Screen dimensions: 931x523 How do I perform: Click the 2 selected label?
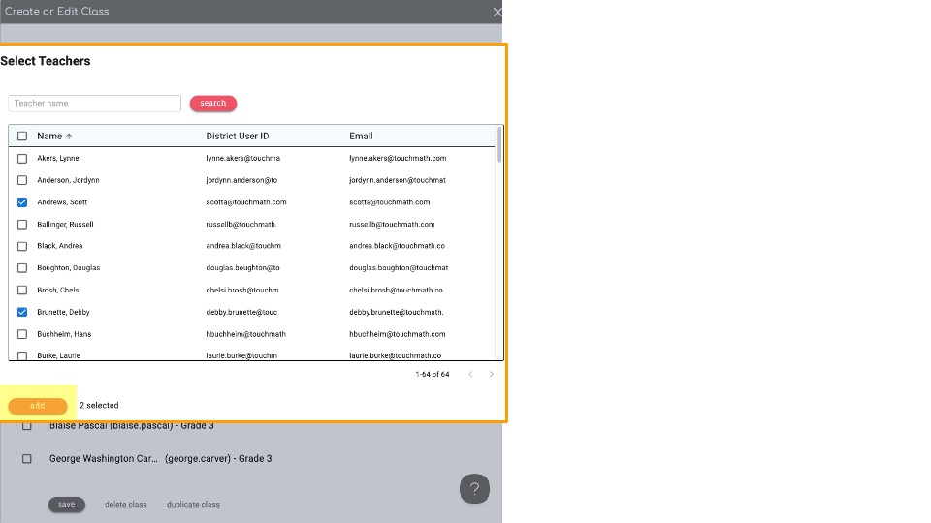(99, 406)
